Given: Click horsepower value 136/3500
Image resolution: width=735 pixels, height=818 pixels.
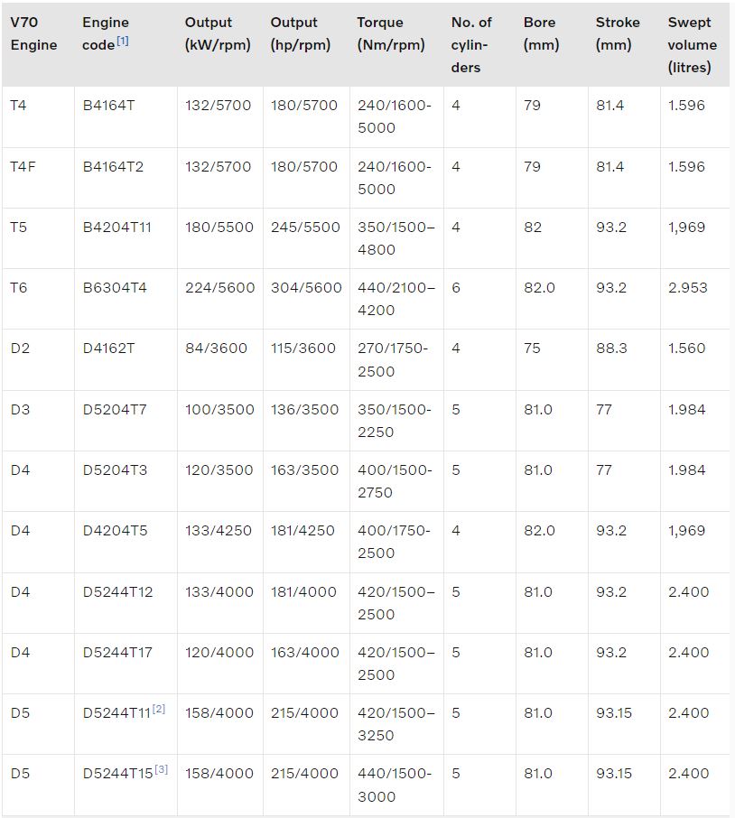Looking at the screenshot, I should [x=304, y=410].
